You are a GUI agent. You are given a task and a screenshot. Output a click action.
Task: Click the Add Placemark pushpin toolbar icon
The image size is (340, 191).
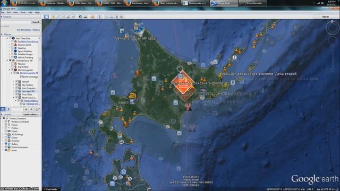[53, 16]
